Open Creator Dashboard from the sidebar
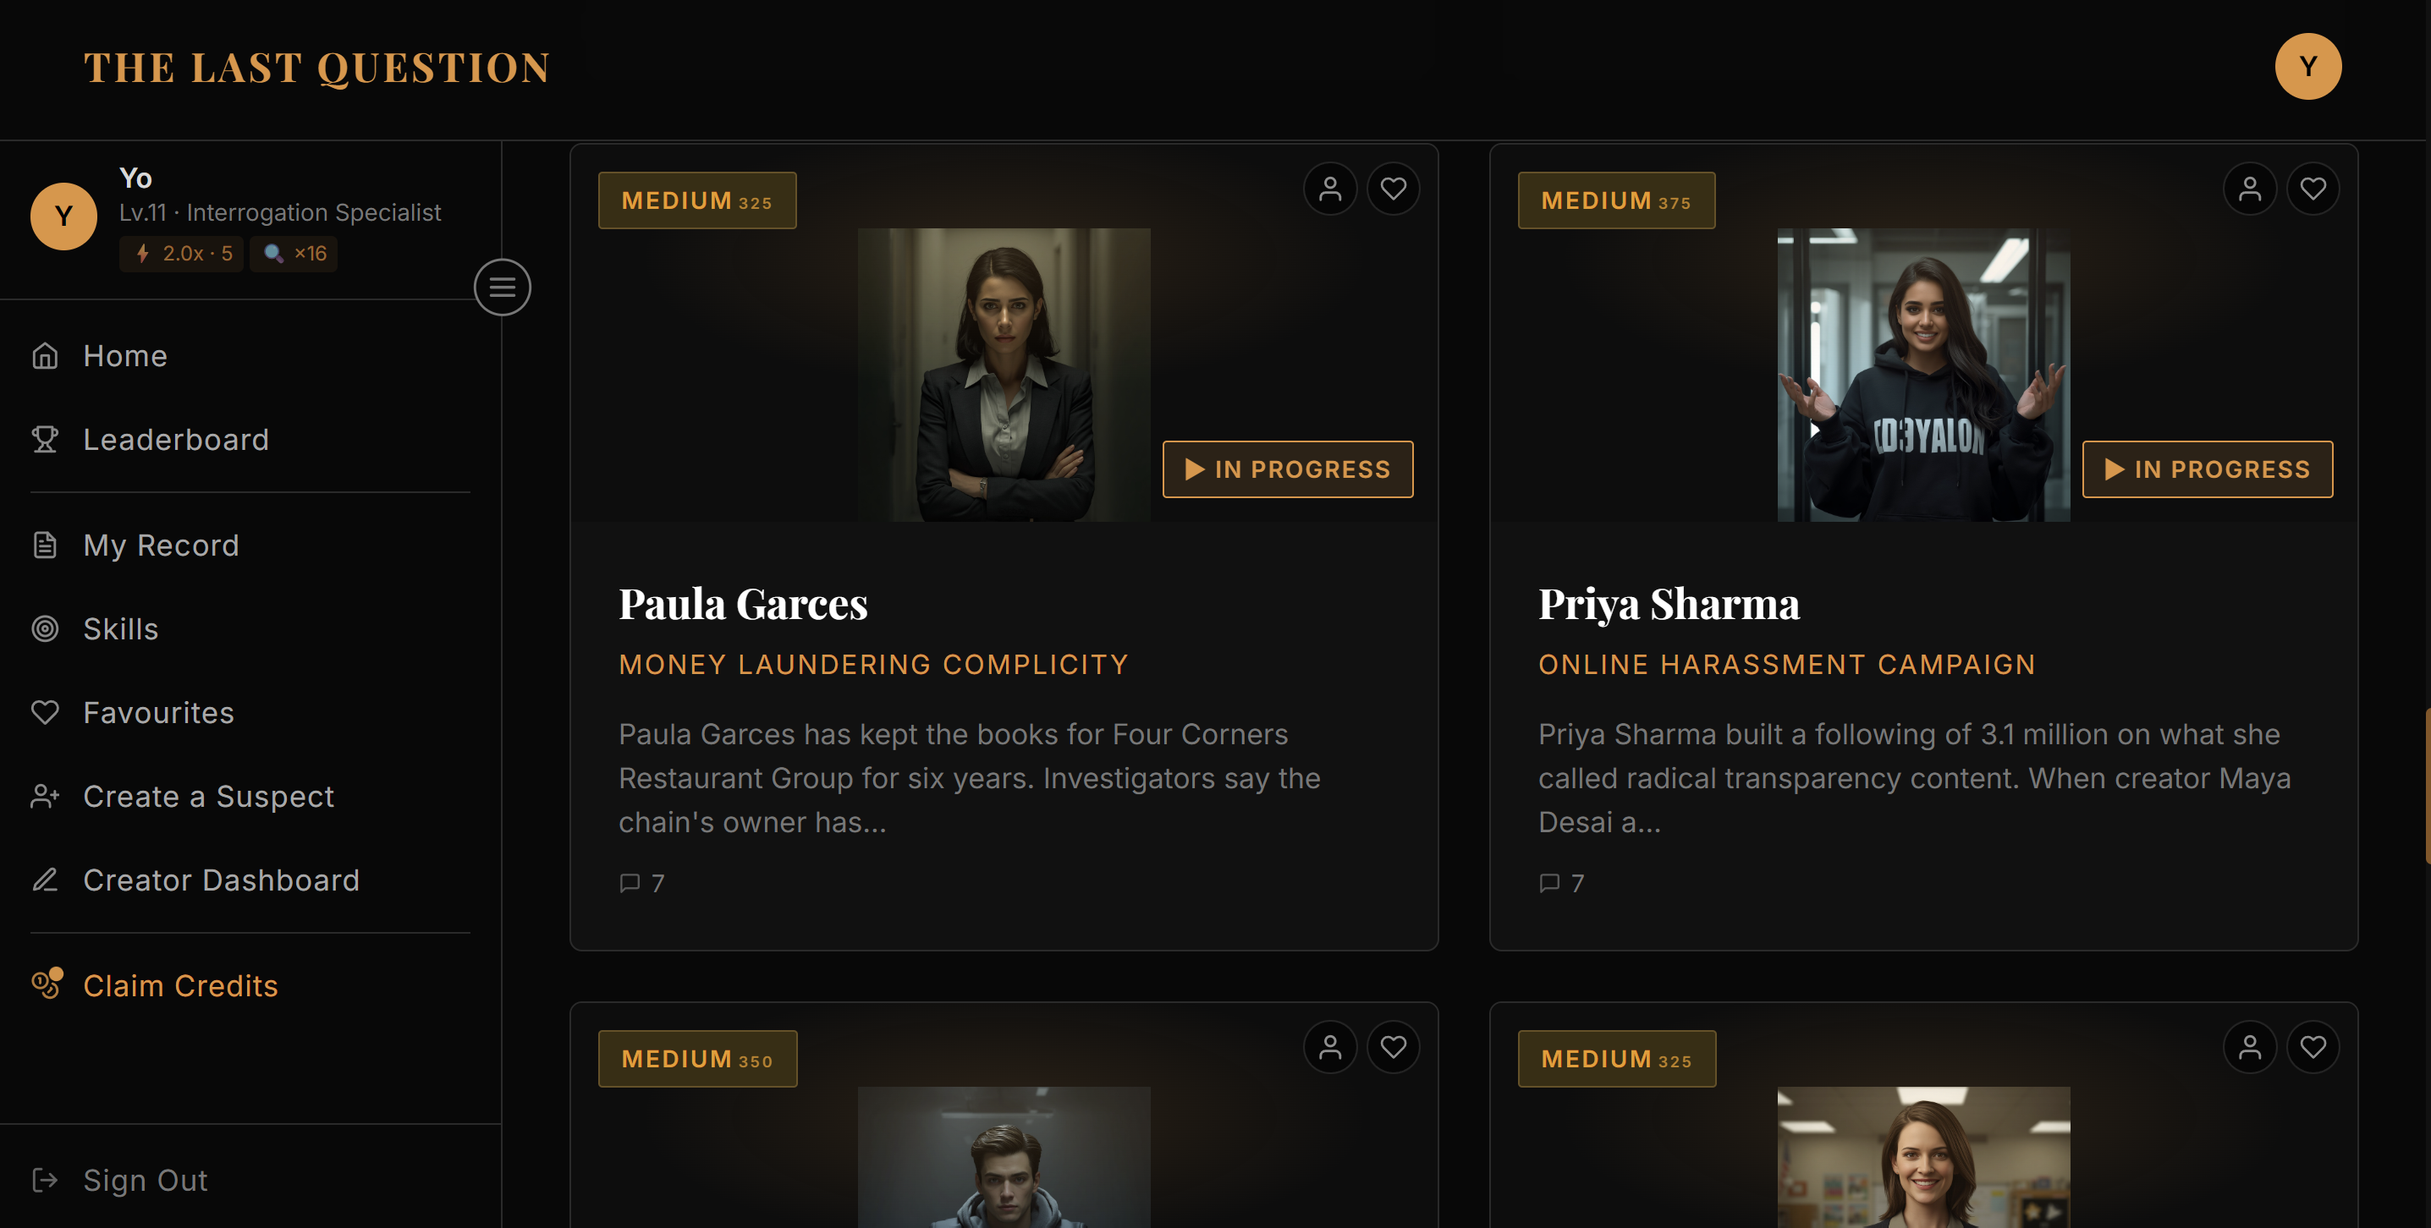This screenshot has height=1228, width=2431. click(x=222, y=880)
